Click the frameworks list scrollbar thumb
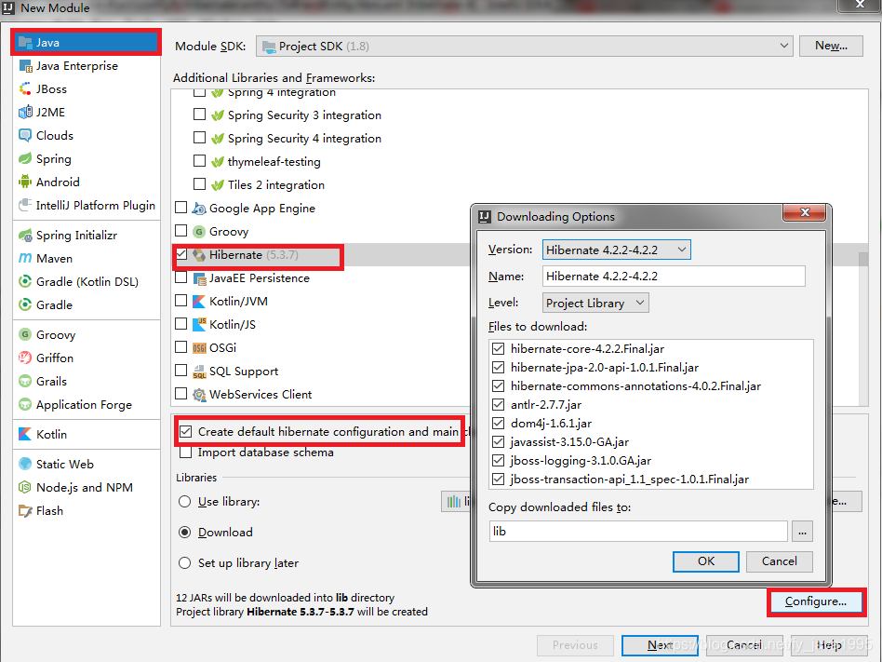Viewport: 882px width, 662px height. point(863,259)
